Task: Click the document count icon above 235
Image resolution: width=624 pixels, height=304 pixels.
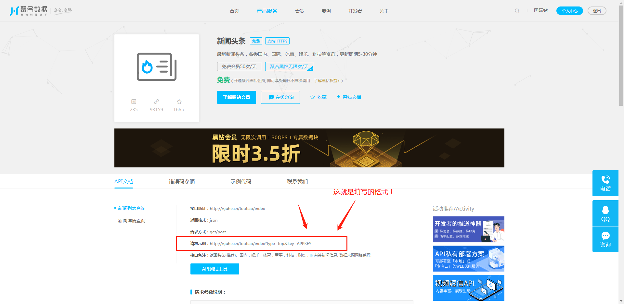Action: pos(134,102)
